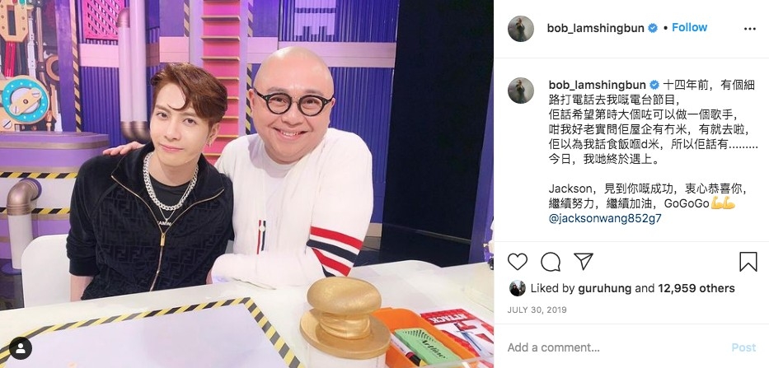Click the guruhung liker avatar

click(x=518, y=288)
